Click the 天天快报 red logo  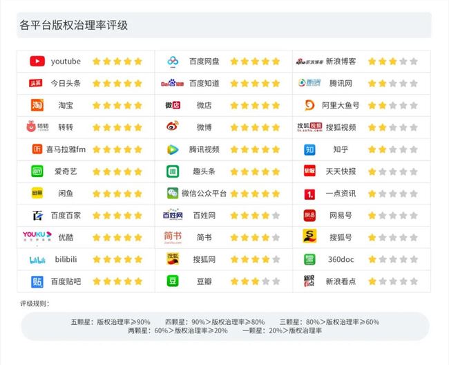click(x=309, y=171)
